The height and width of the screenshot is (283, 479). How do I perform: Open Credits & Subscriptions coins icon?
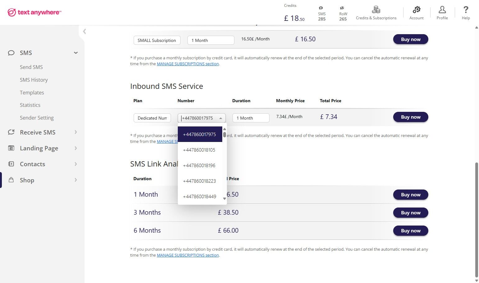point(376,10)
